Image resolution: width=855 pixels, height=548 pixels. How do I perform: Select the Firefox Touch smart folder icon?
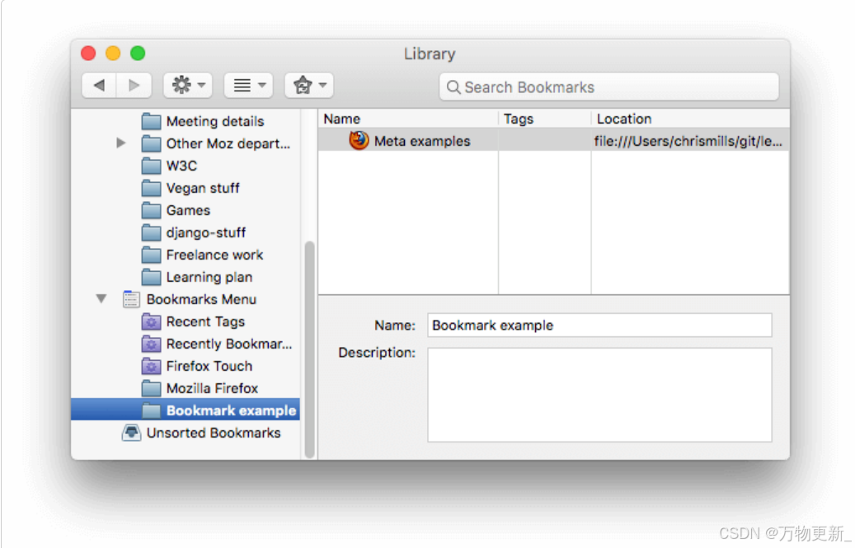pos(151,366)
